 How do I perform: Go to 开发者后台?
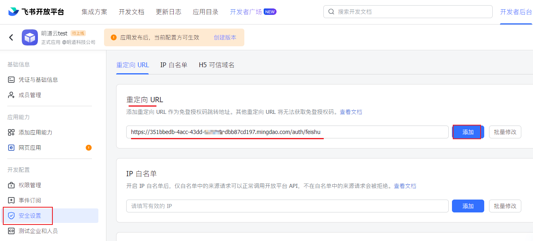[516, 12]
